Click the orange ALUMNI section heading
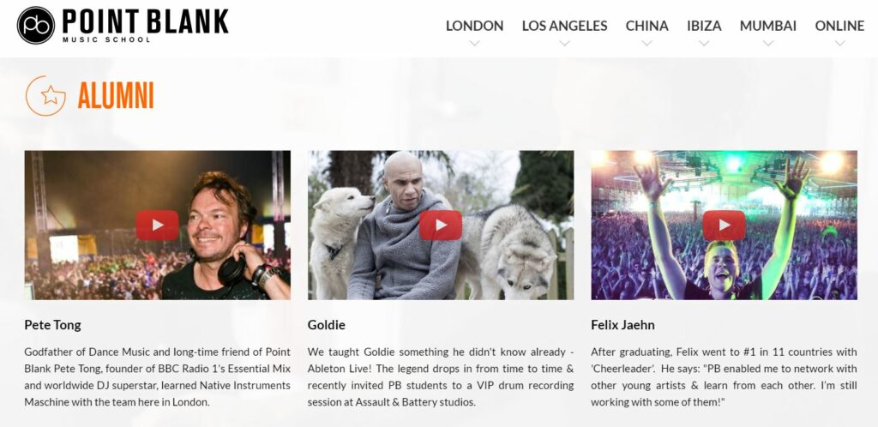Viewport: 878px width, 427px height. [x=116, y=96]
